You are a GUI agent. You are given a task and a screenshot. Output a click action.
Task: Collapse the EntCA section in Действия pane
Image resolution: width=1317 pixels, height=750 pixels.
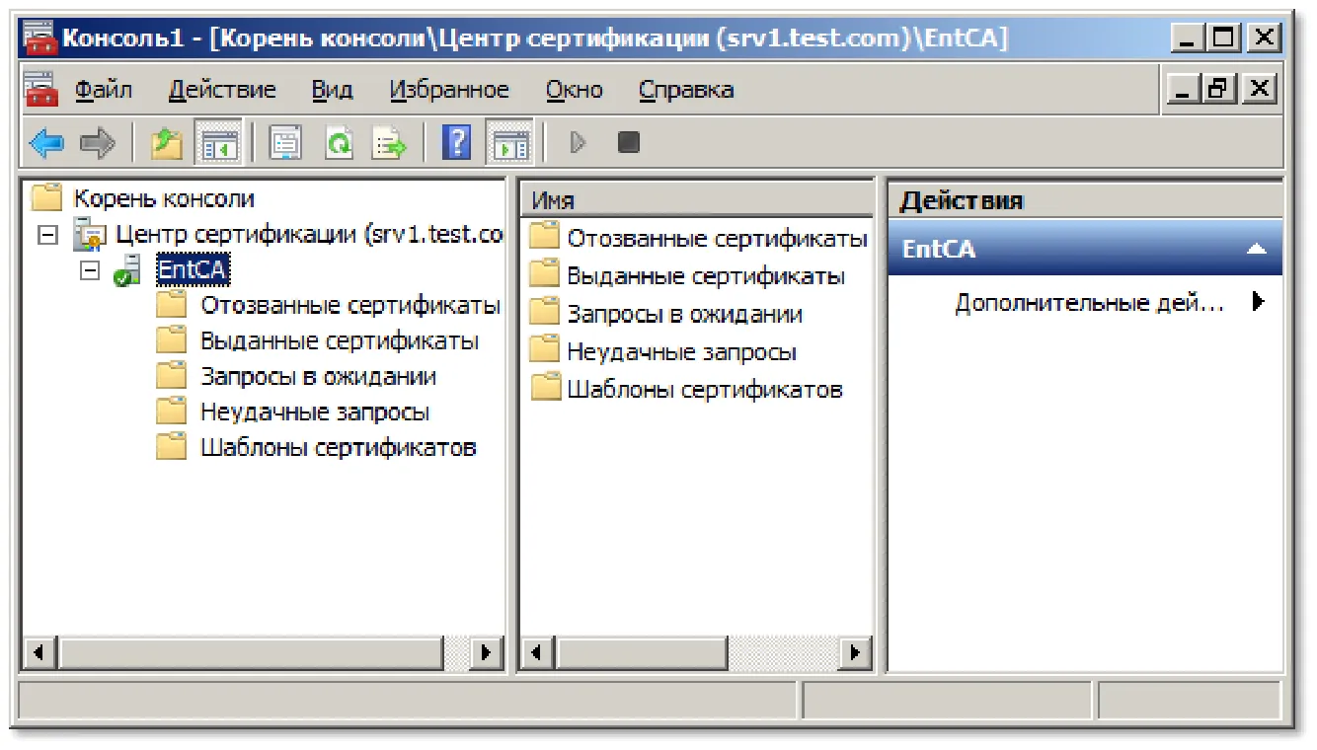click(x=1256, y=249)
